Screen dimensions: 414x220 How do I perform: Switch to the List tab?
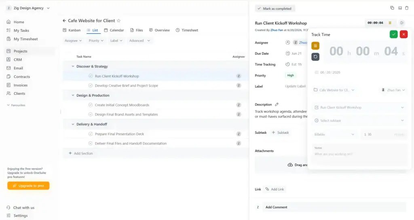pyautogui.click(x=93, y=30)
